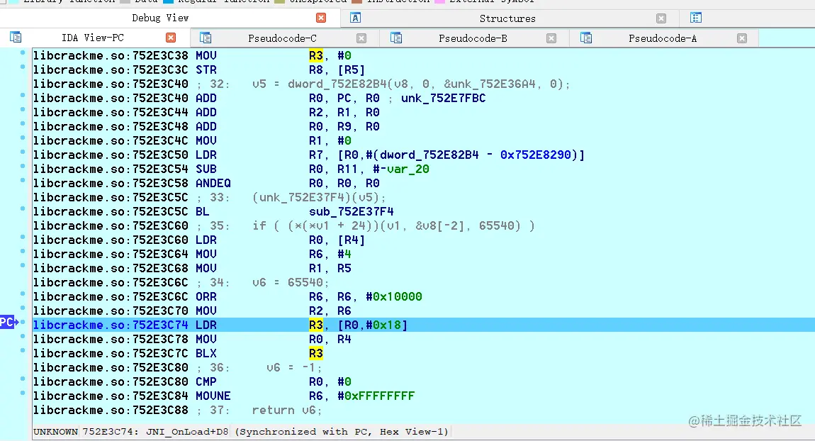
Task: Click [R0,#0x18] operand on PC line
Action: point(372,325)
